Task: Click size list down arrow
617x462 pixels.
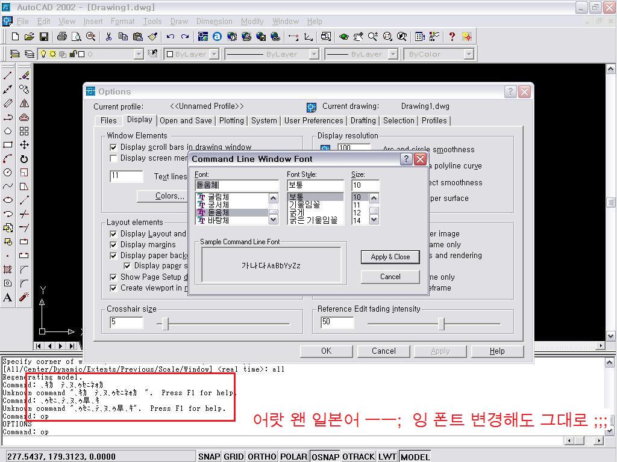Action: tap(374, 220)
